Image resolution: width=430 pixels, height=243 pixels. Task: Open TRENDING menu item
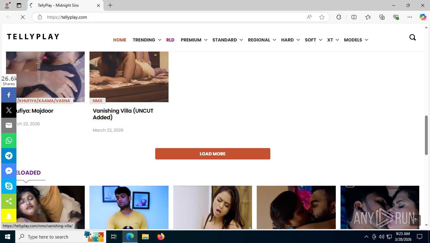144,40
